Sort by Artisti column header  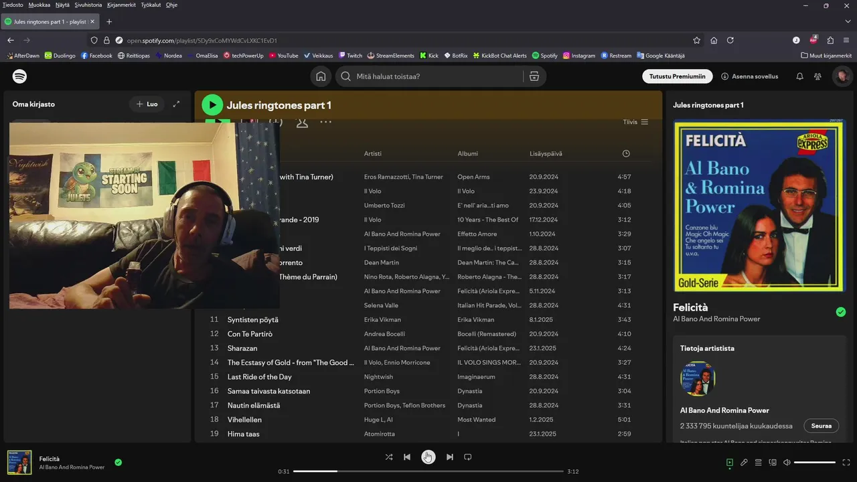pyautogui.click(x=373, y=153)
